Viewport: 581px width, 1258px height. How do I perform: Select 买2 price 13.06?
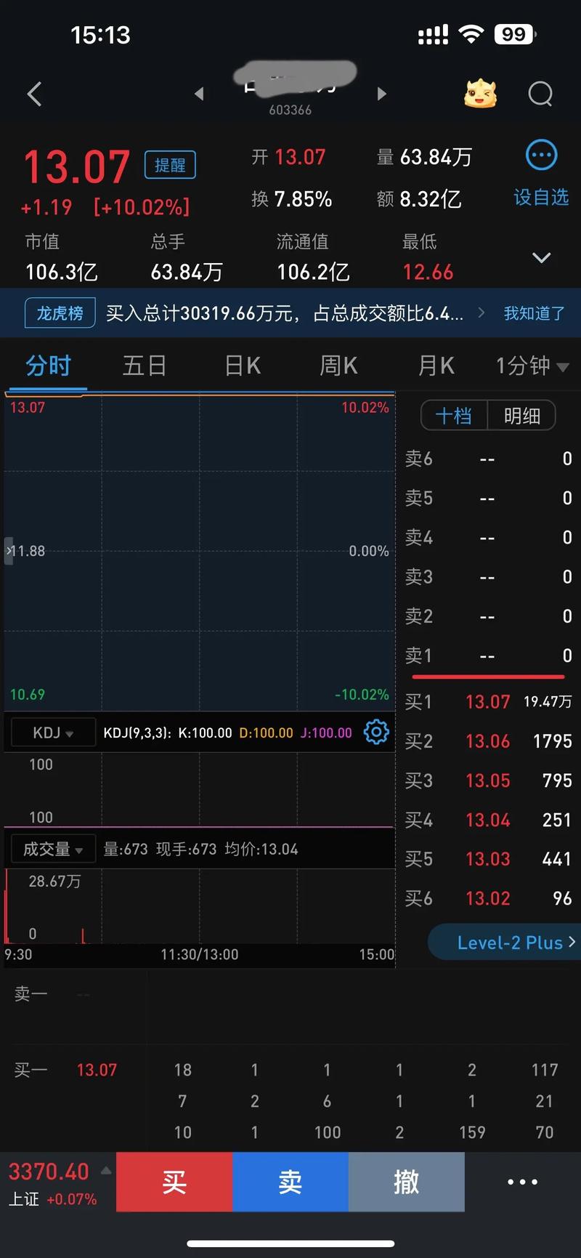point(488,741)
